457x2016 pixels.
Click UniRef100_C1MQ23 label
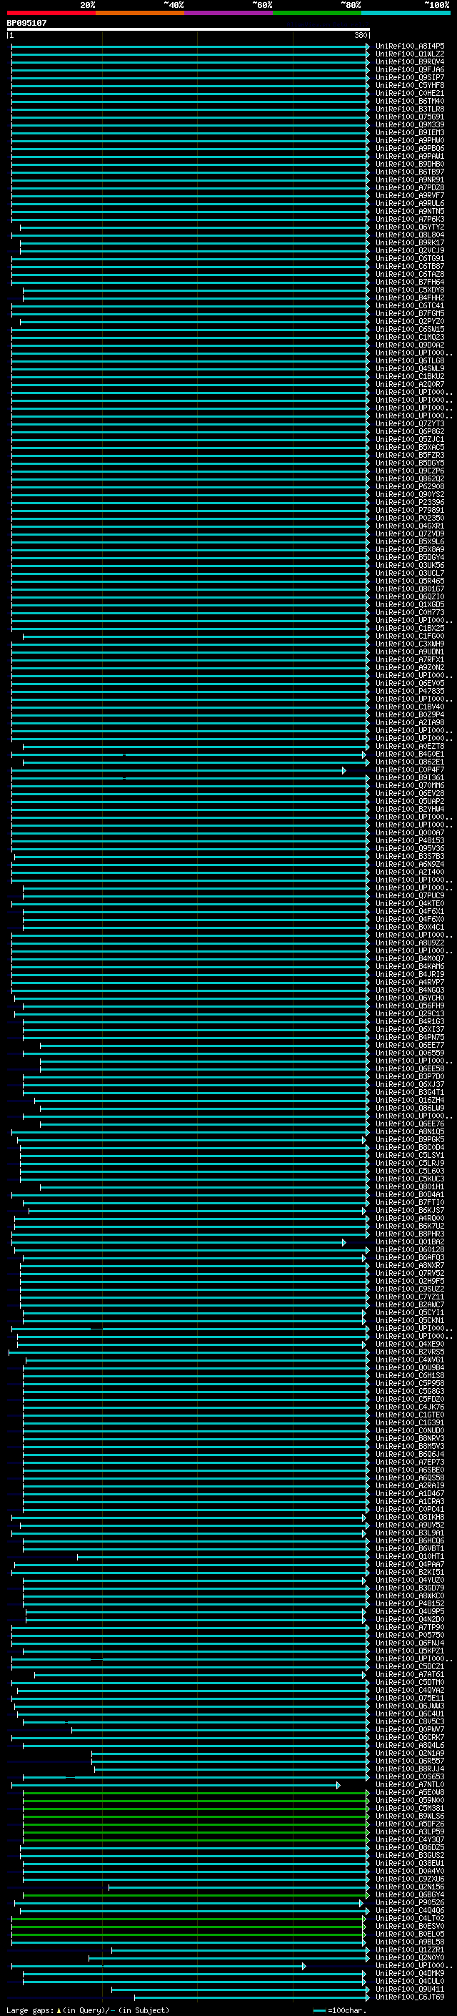tap(410, 338)
